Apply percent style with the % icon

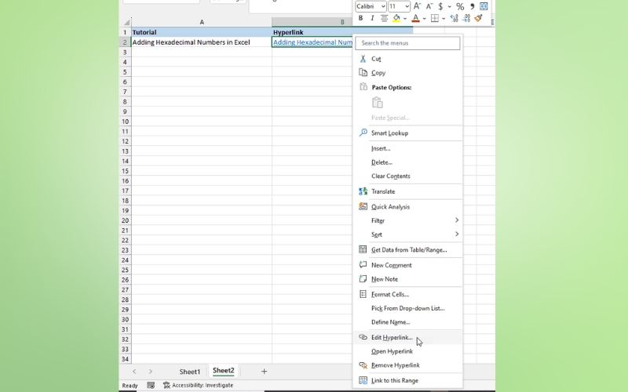pos(460,6)
